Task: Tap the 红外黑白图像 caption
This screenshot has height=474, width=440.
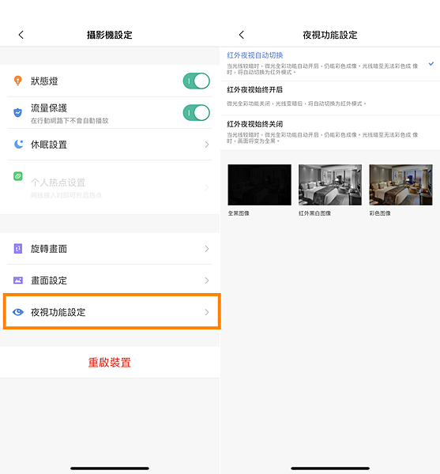Action: click(x=314, y=213)
